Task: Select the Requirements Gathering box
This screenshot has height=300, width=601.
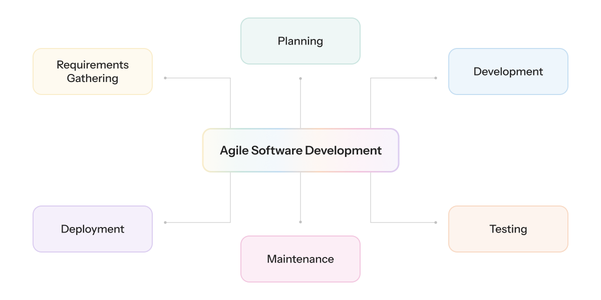Action: [x=93, y=71]
